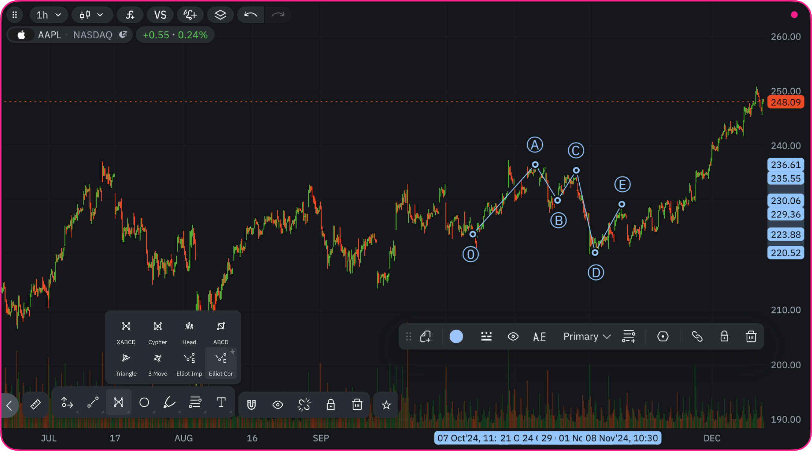Screen dimensions: 812x451
Task: Select the Elliot Imp pattern tool
Action: [x=189, y=364]
